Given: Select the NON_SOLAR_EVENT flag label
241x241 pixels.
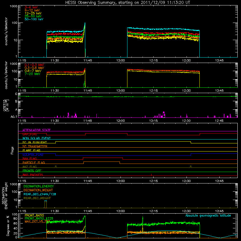Looking at the screenshot, I should click(x=36, y=138).
